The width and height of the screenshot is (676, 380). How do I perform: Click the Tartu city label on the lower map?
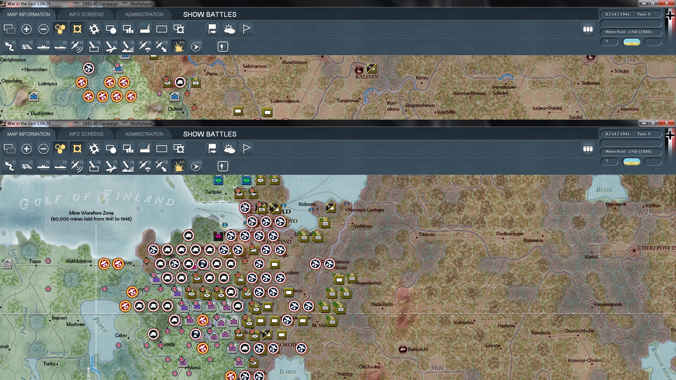[49, 364]
